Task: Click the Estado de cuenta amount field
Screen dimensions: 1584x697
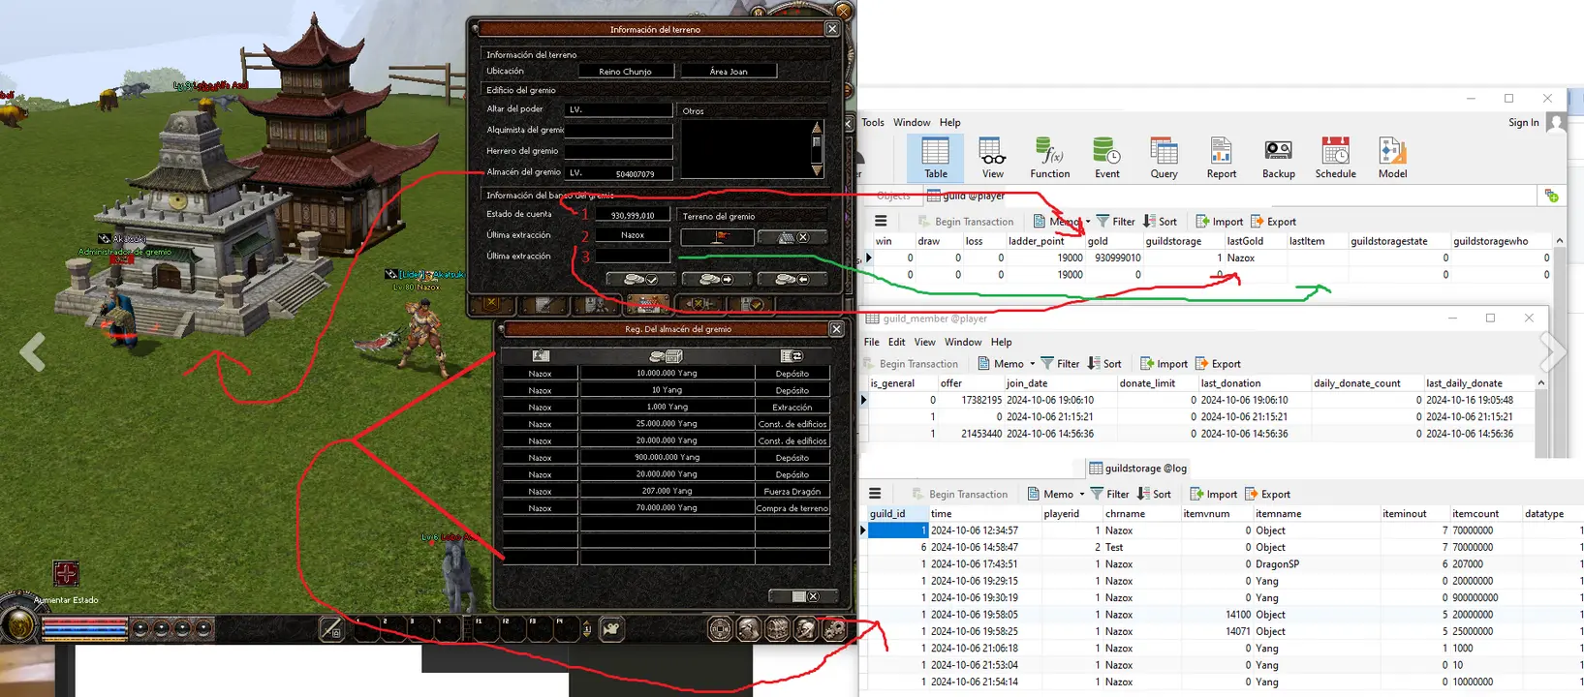Action: 632,215
